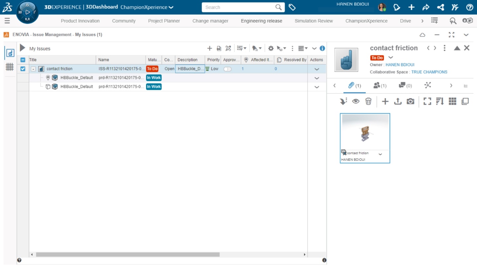The height and width of the screenshot is (268, 477).
Task: Sort by the Priority column header
Action: (213, 60)
